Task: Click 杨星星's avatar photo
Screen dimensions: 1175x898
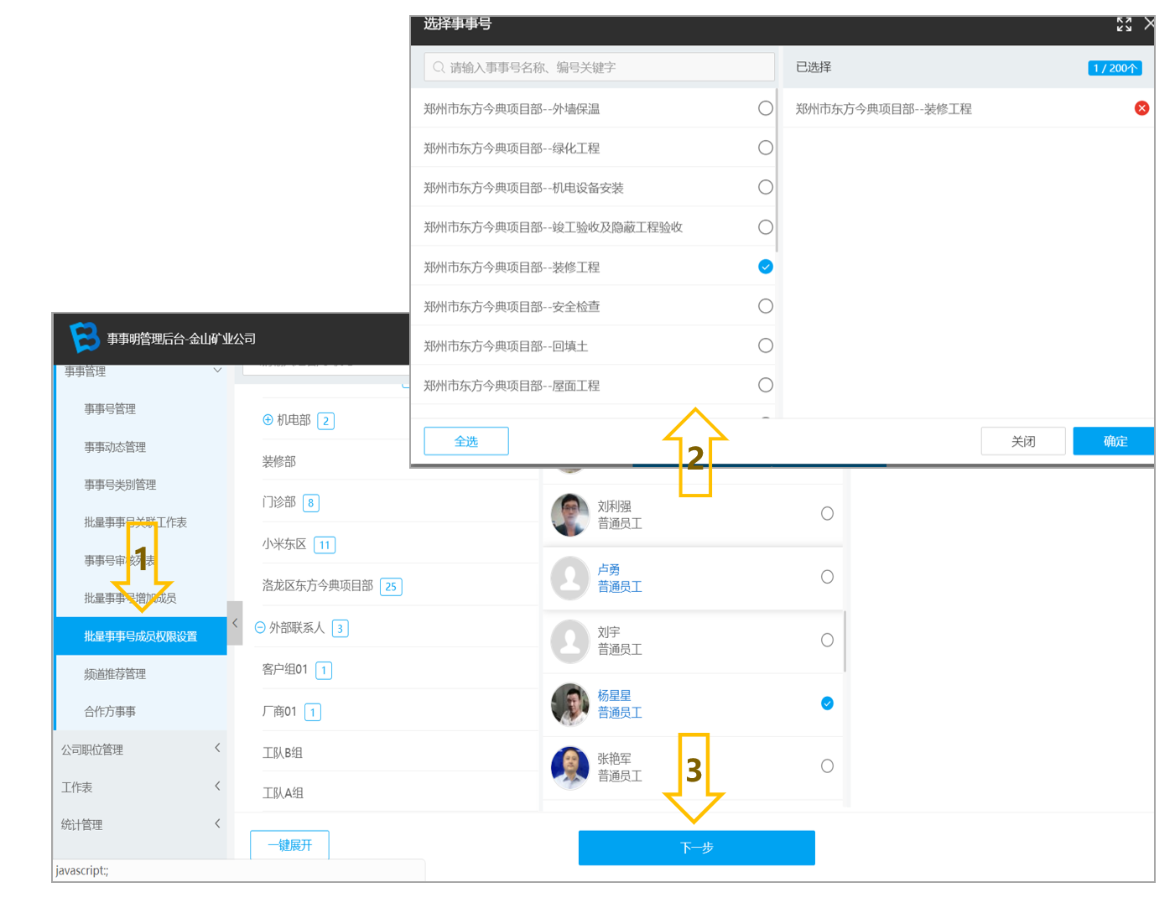Action: [x=570, y=703]
